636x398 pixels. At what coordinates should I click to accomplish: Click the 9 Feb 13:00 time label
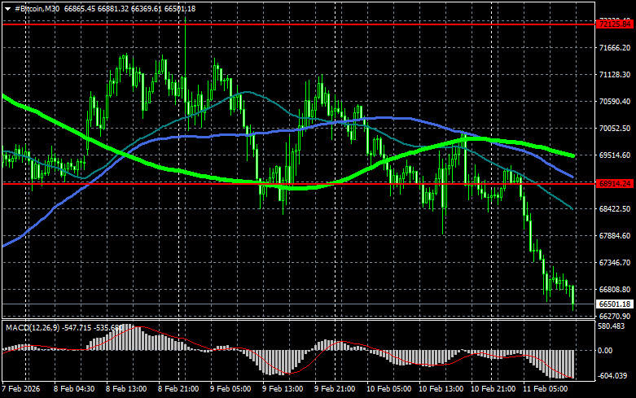[283, 389]
